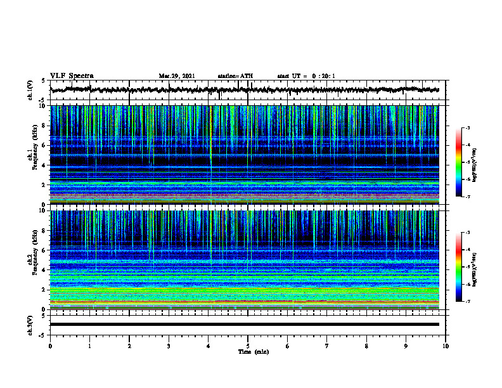
Task: Click time axis tick label 4
Action: click(x=209, y=346)
